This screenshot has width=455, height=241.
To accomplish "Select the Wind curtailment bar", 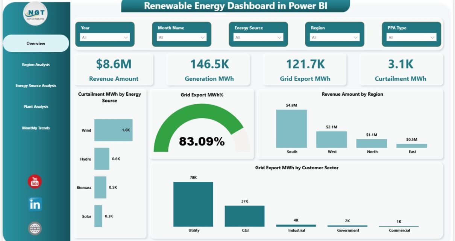I will click(113, 130).
